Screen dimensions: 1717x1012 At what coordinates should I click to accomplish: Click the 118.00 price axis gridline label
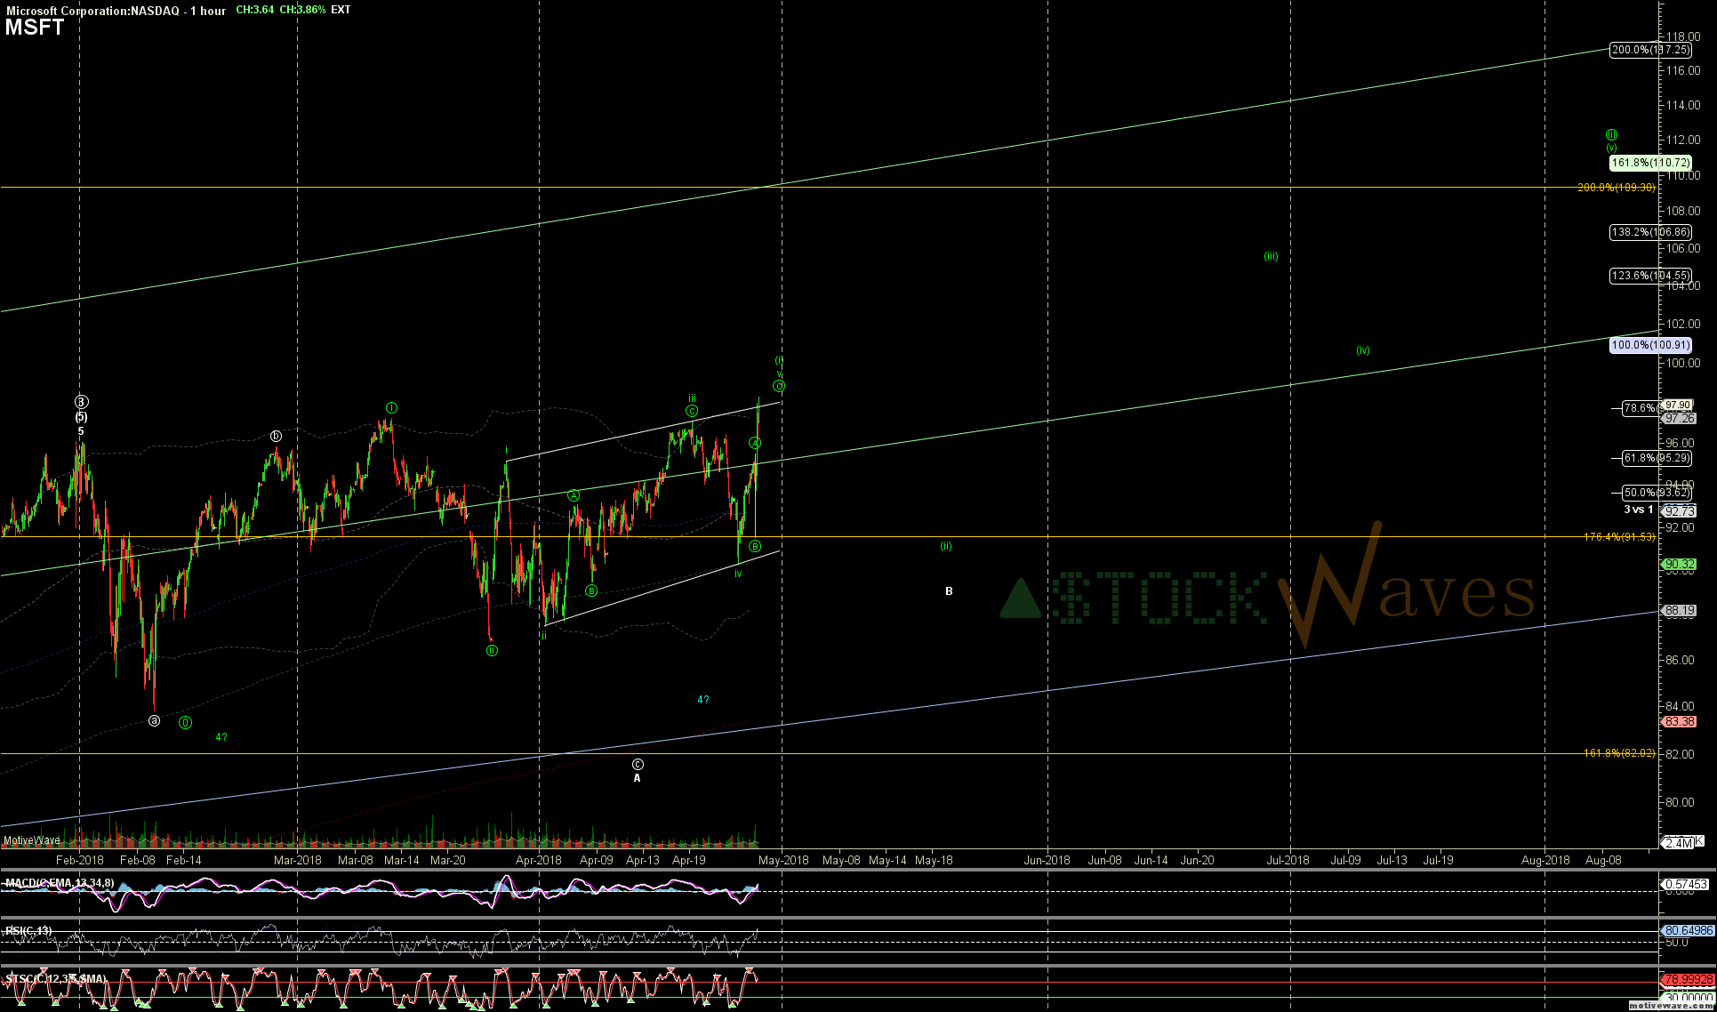pos(1683,37)
